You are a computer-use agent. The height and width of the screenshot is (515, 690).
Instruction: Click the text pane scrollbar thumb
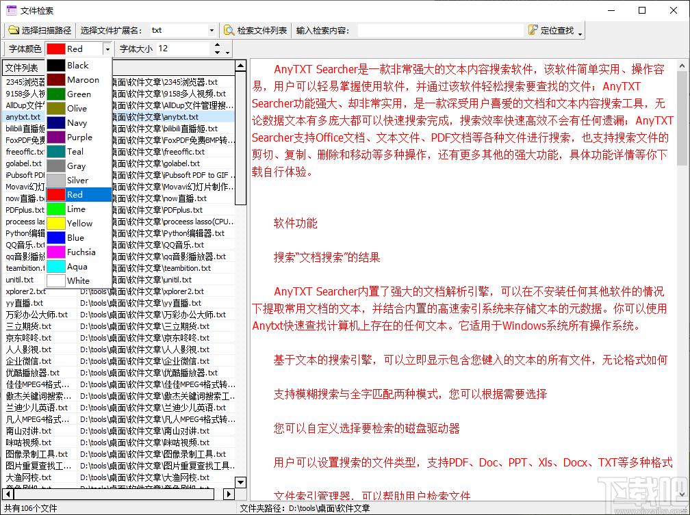[682, 119]
